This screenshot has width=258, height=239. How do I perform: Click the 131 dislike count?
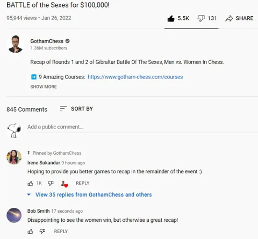tap(212, 18)
